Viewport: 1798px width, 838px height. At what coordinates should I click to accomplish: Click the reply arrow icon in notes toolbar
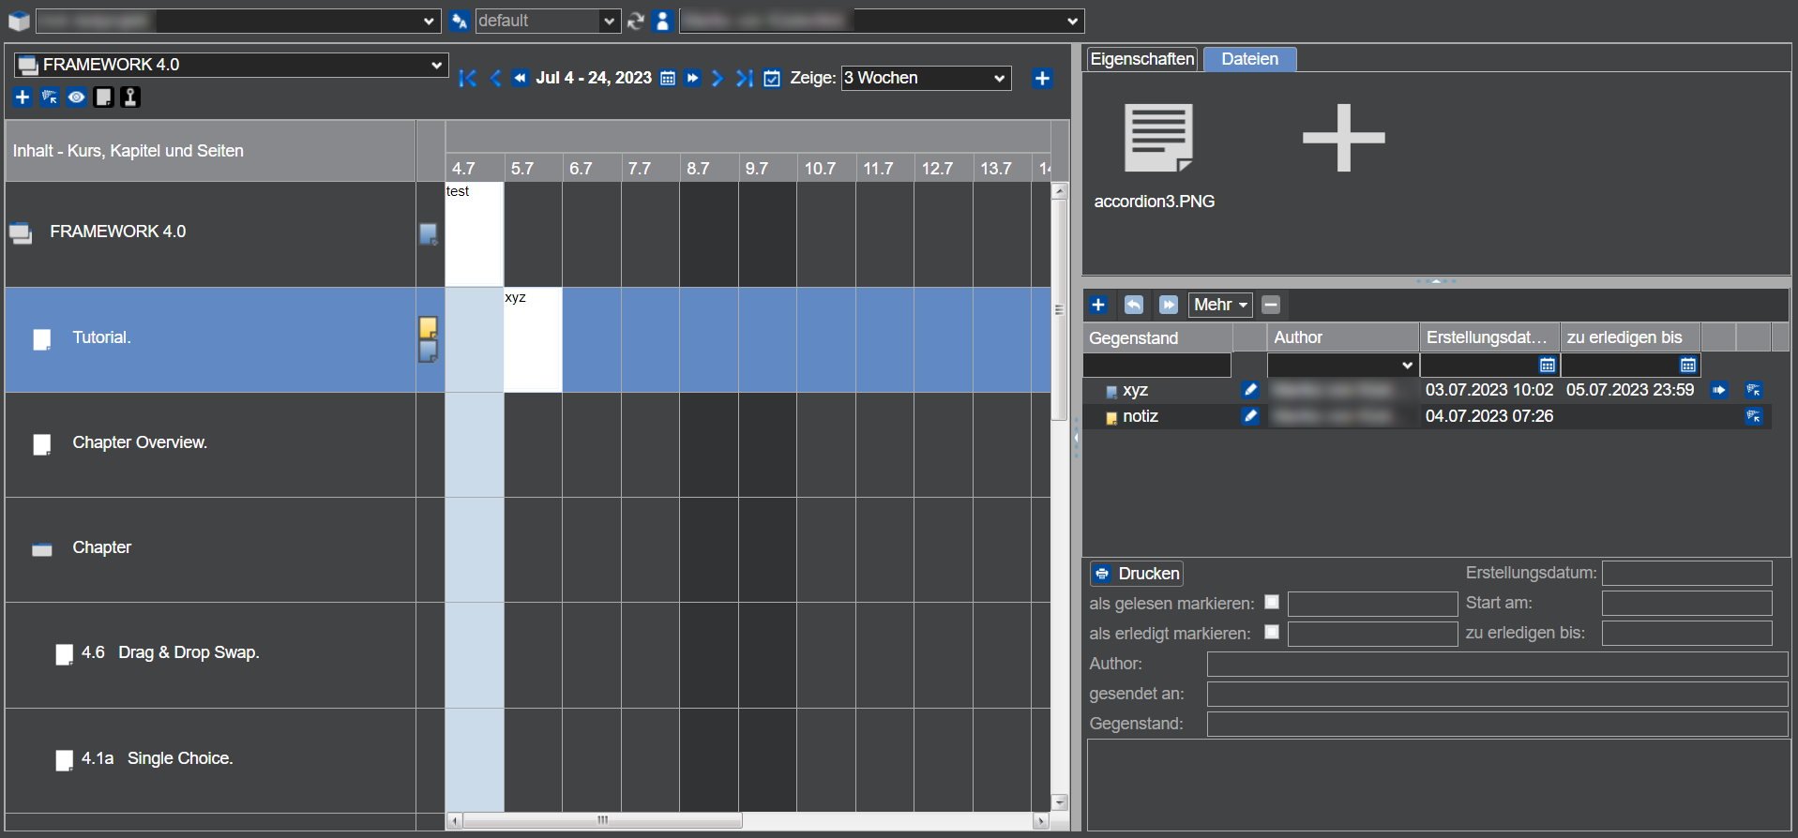tap(1134, 305)
